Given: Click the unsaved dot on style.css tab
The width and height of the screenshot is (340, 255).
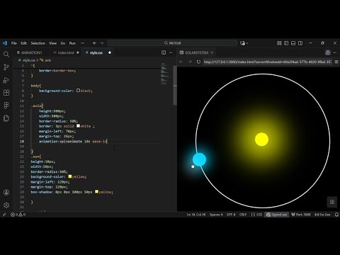Looking at the screenshot, I should point(110,52).
